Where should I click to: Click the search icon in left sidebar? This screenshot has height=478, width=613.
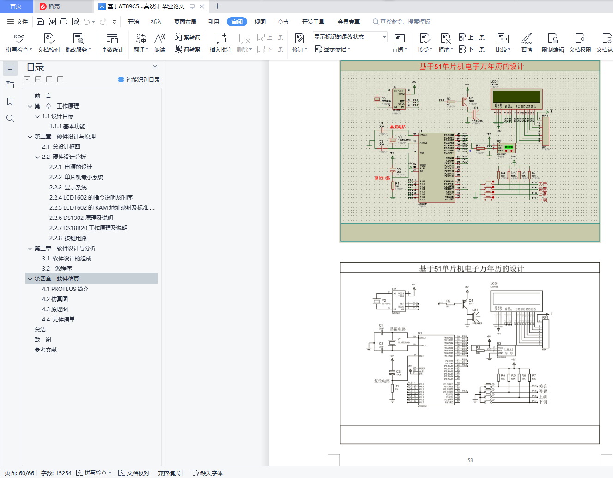pos(10,118)
